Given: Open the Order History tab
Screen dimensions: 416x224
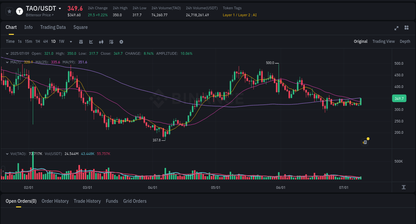Looking at the screenshot, I should tap(55, 201).
